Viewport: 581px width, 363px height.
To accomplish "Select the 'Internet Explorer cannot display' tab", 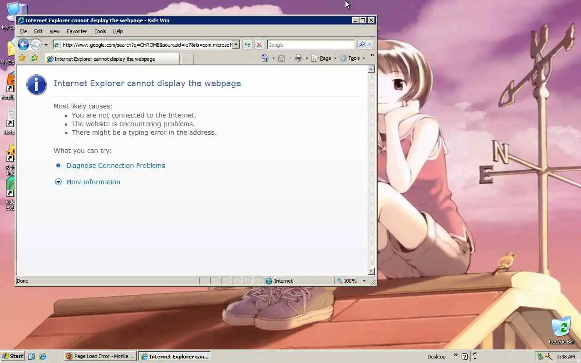I will click(112, 59).
